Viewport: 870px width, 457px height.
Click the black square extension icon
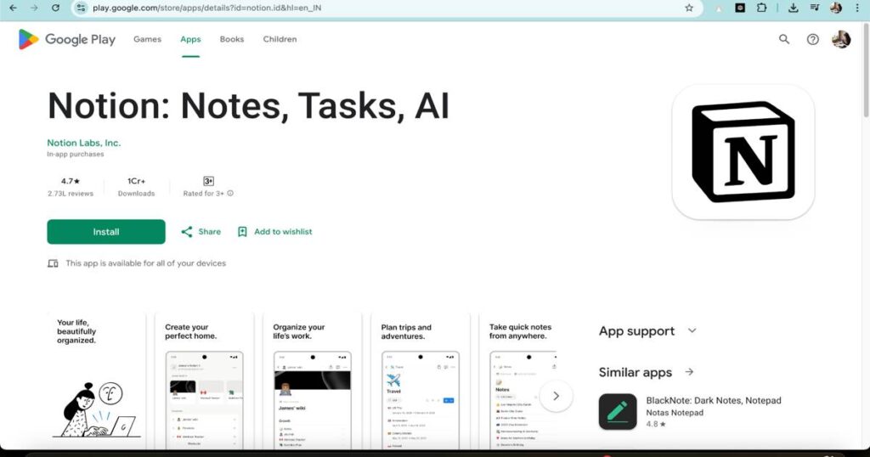pyautogui.click(x=740, y=8)
